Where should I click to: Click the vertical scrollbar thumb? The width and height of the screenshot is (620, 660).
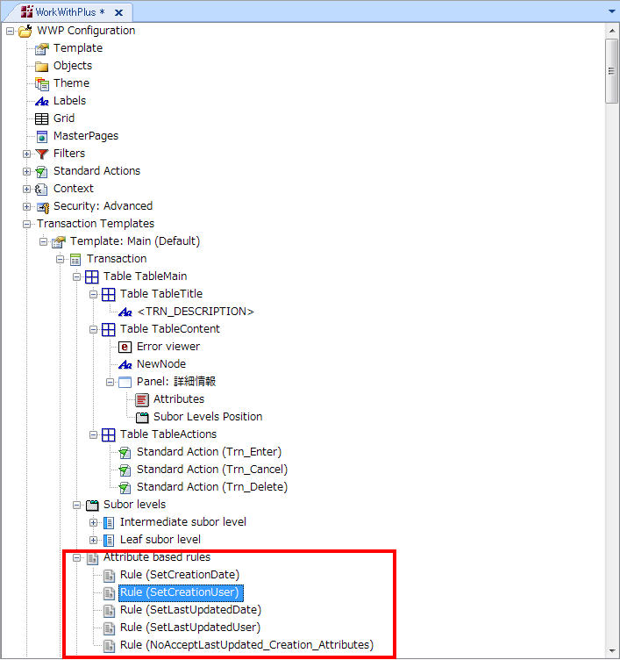pyautogui.click(x=612, y=71)
